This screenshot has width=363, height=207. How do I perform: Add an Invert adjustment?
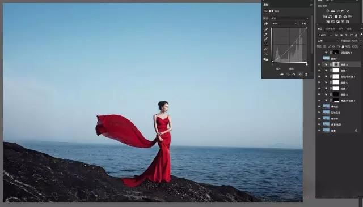coord(328,21)
